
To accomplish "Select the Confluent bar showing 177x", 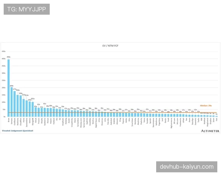I will [15, 104].
